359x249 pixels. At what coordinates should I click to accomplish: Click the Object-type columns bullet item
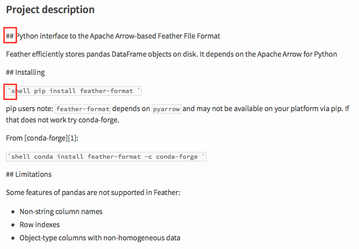click(100, 238)
